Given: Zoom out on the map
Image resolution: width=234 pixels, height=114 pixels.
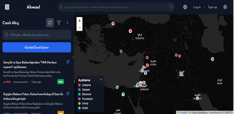Looking at the screenshot, I should [x=80, y=27].
